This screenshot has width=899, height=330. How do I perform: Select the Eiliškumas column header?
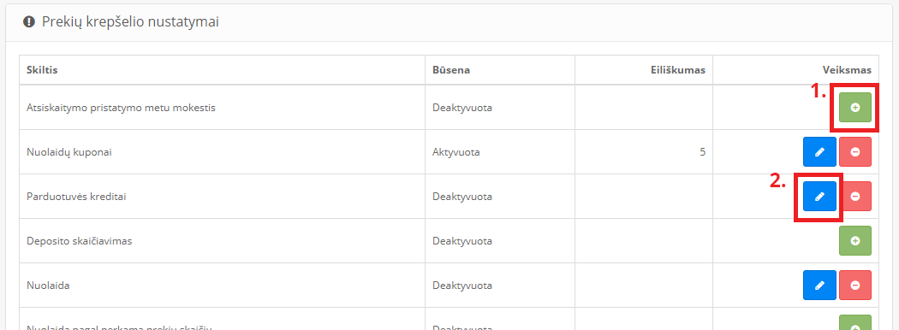click(678, 70)
